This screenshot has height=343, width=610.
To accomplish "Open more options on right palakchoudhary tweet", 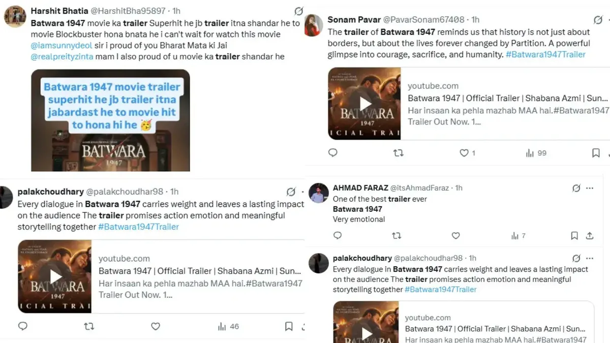I will pyautogui.click(x=590, y=258).
